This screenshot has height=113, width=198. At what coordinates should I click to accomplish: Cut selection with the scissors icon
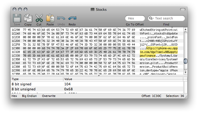[39, 18]
